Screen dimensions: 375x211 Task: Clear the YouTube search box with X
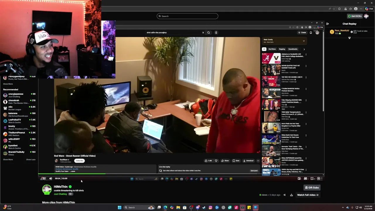pos(203,33)
